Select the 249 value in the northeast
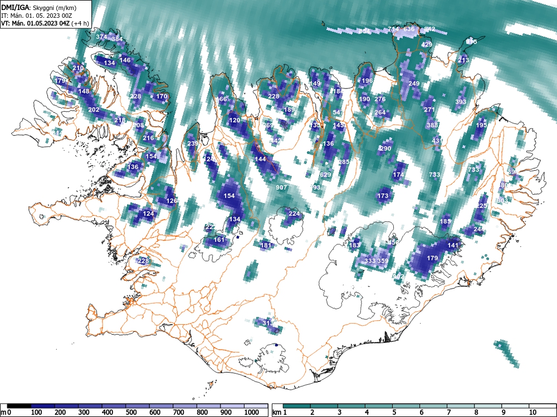 pos(414,83)
